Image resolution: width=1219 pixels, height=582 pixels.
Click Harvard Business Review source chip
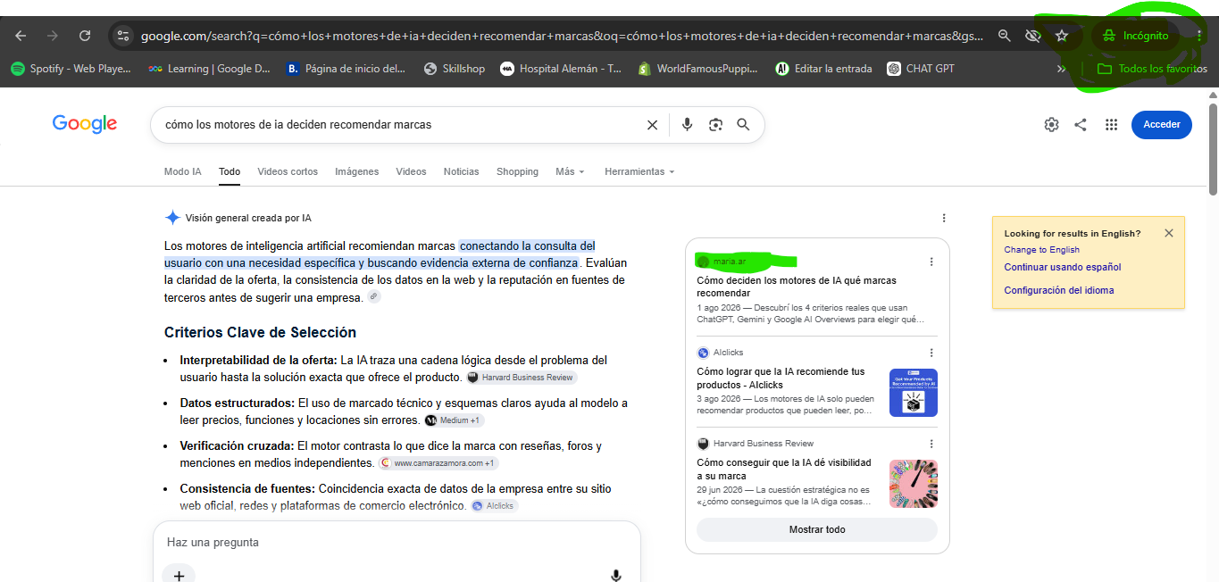[x=522, y=378]
